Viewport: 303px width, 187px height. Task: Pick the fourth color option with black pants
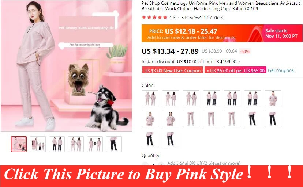tap(212, 99)
